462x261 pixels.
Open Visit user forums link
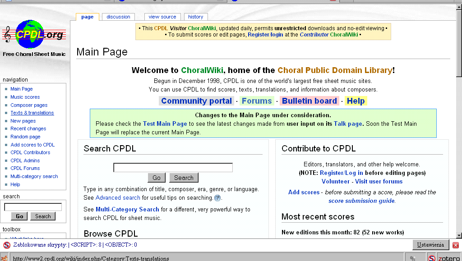tap(379, 182)
